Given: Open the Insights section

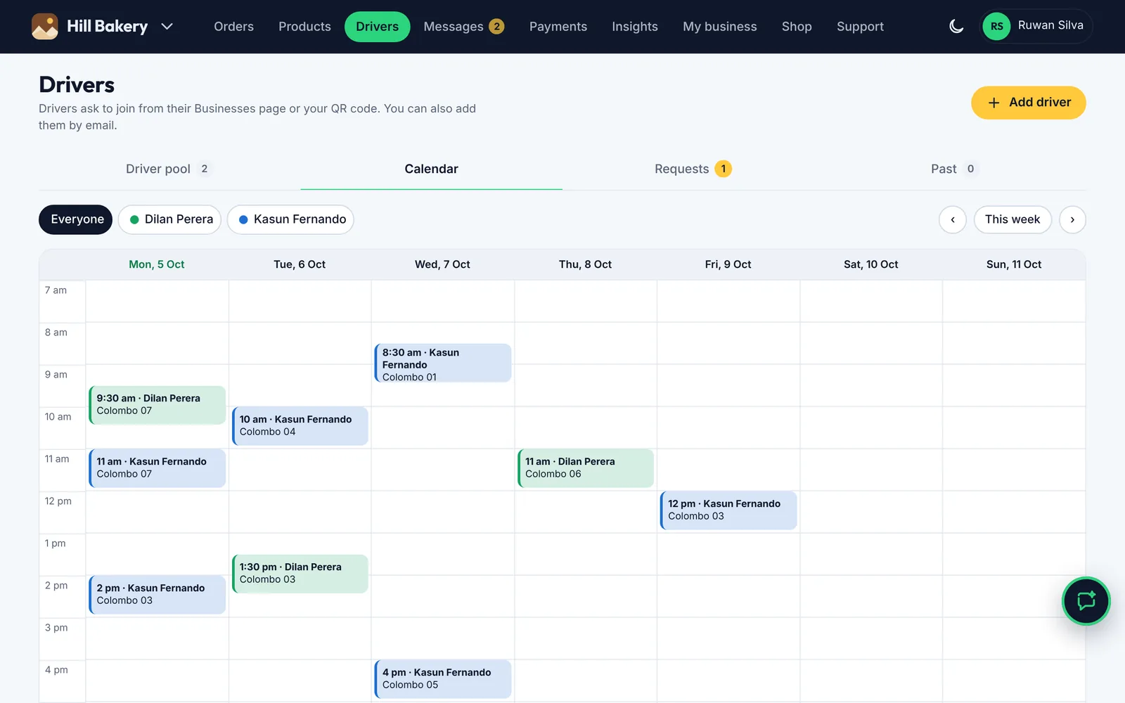Looking at the screenshot, I should click(x=635, y=27).
